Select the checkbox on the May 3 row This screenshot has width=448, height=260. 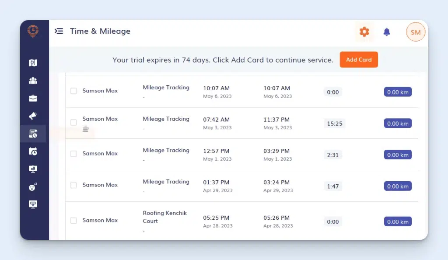pos(73,123)
